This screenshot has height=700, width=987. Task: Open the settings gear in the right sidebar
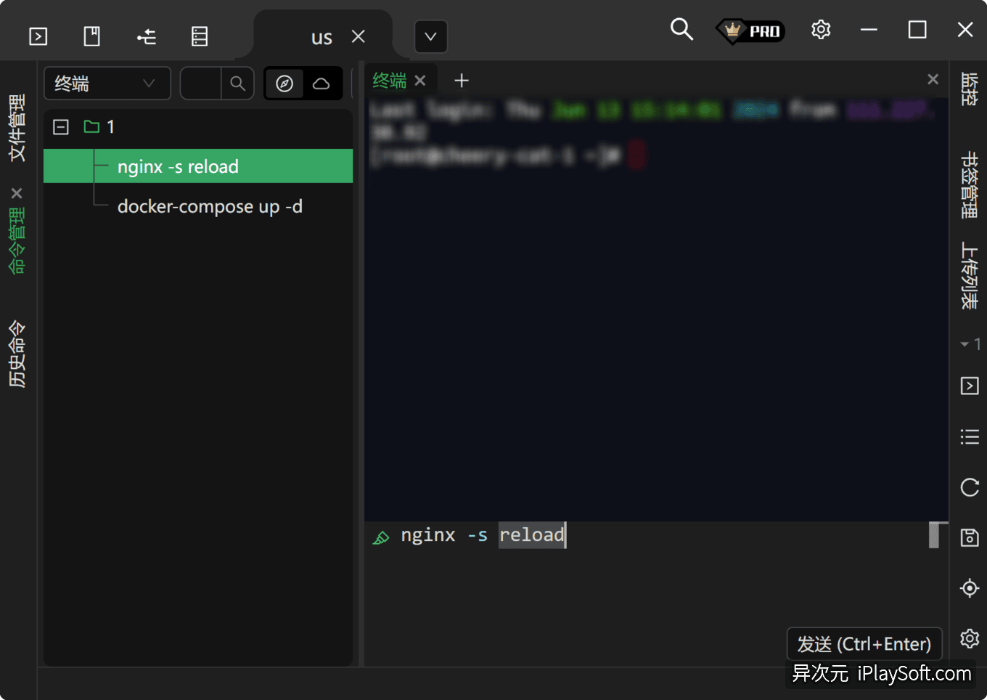[970, 638]
